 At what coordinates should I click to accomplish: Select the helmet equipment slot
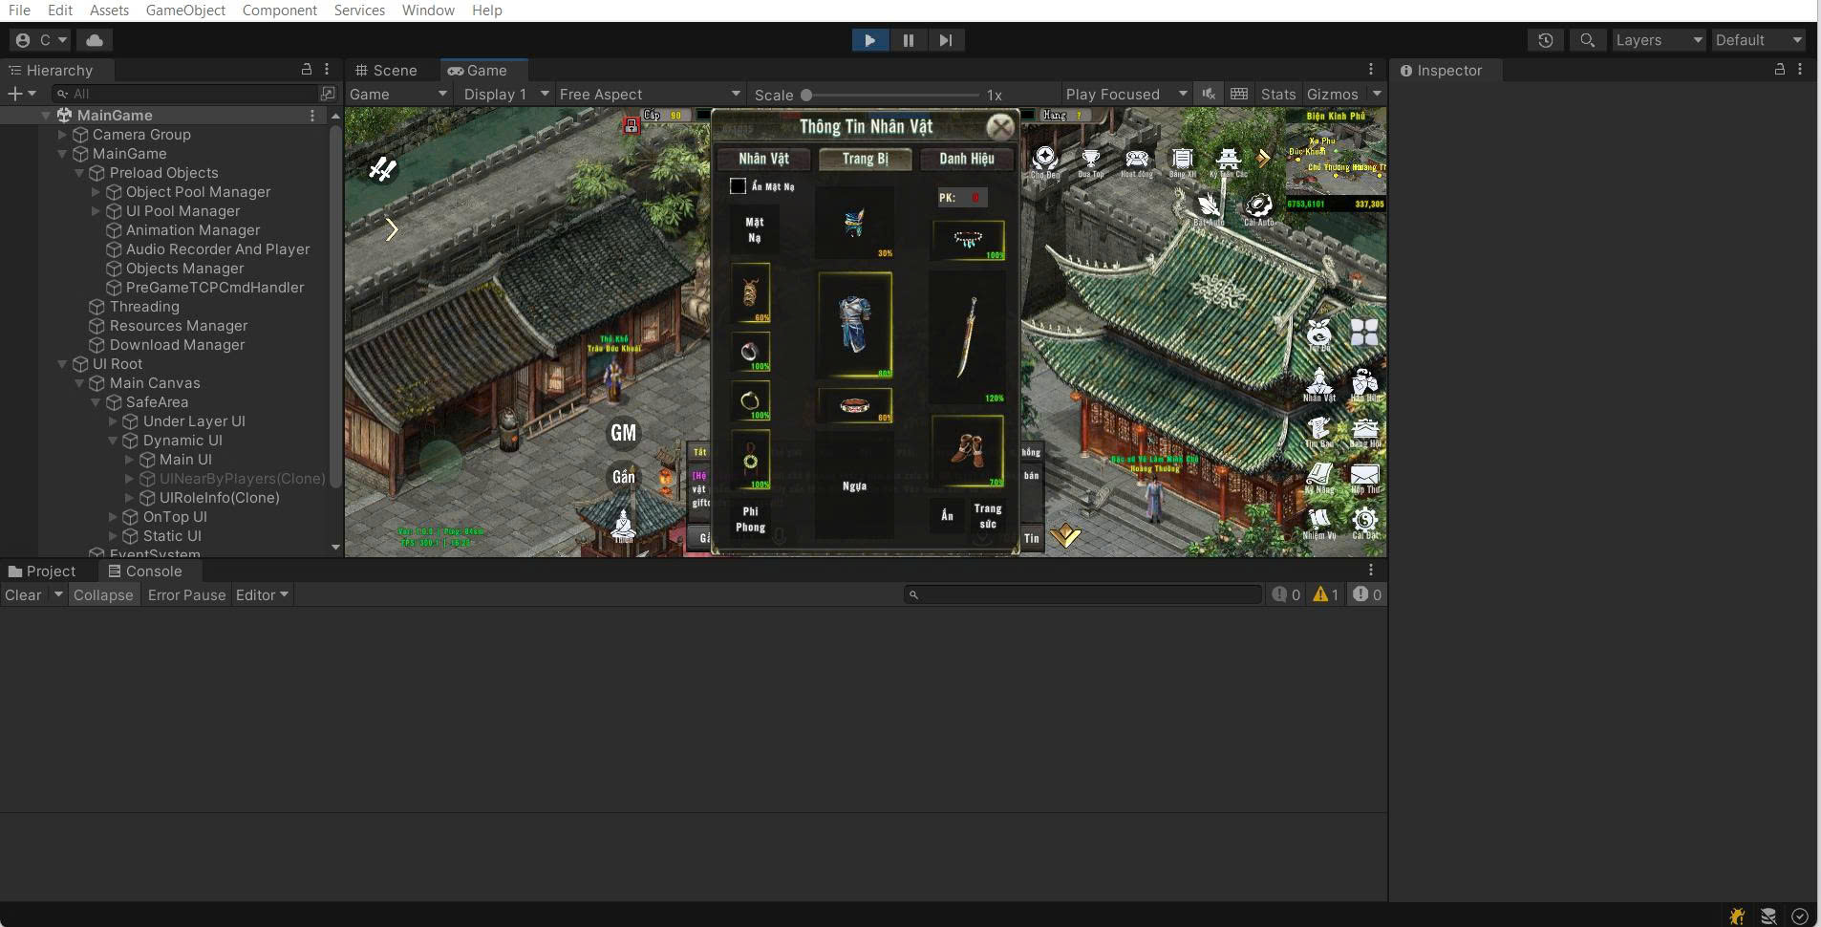click(854, 223)
